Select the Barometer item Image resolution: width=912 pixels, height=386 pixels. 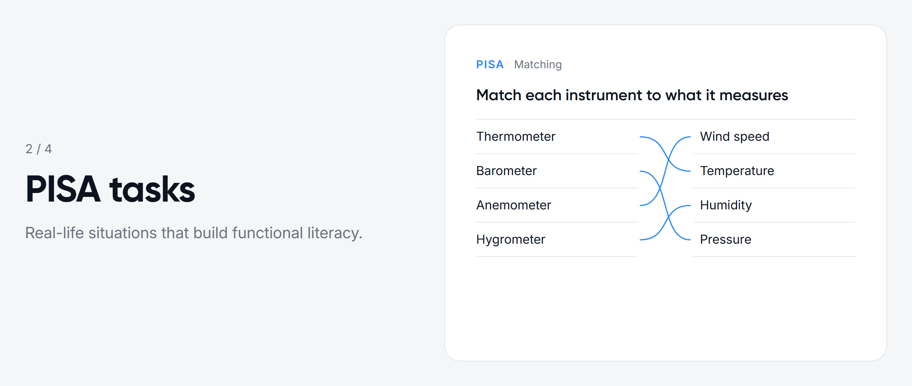[x=556, y=171]
